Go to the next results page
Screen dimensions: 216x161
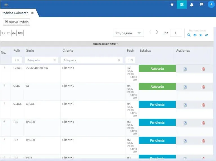(157, 32)
